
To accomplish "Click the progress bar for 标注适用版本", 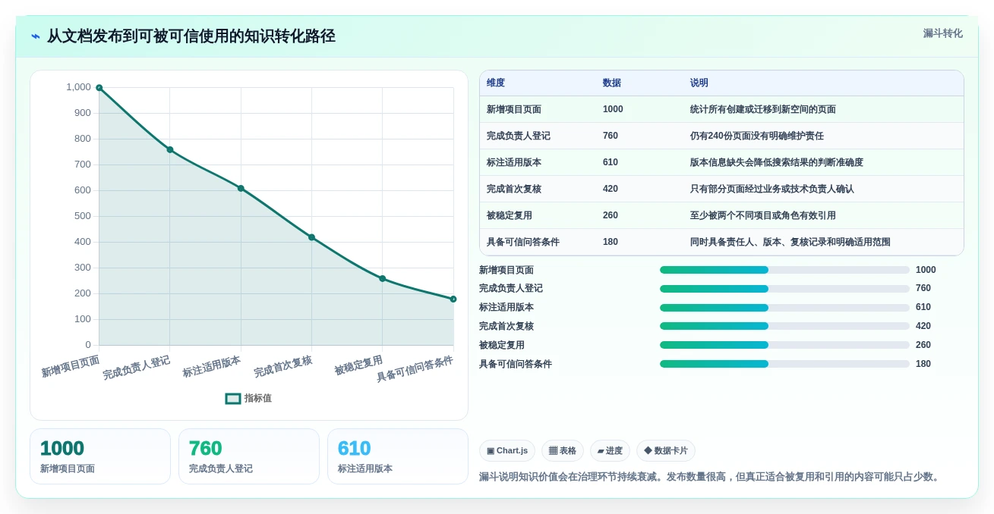I will [784, 308].
